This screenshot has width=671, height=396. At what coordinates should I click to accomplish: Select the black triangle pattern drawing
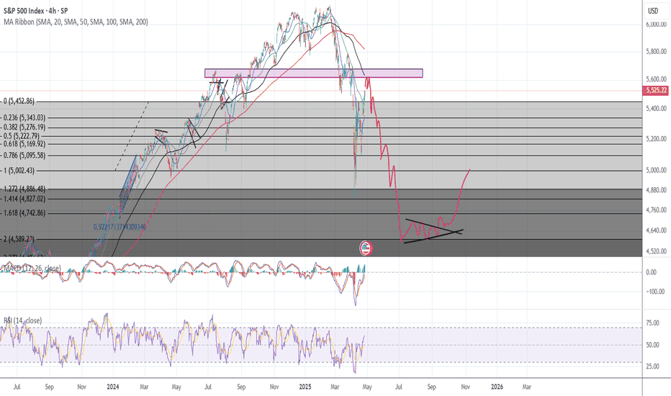pos(433,232)
